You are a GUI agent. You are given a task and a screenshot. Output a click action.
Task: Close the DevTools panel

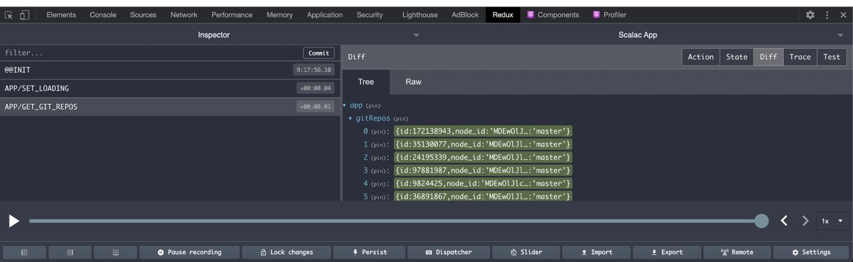pos(843,15)
